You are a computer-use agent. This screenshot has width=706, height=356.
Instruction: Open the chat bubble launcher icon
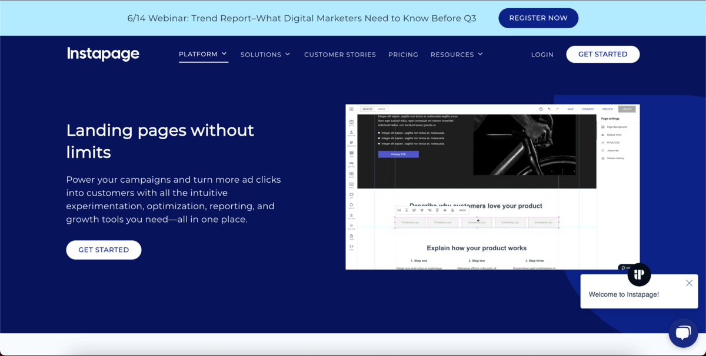[x=683, y=333]
